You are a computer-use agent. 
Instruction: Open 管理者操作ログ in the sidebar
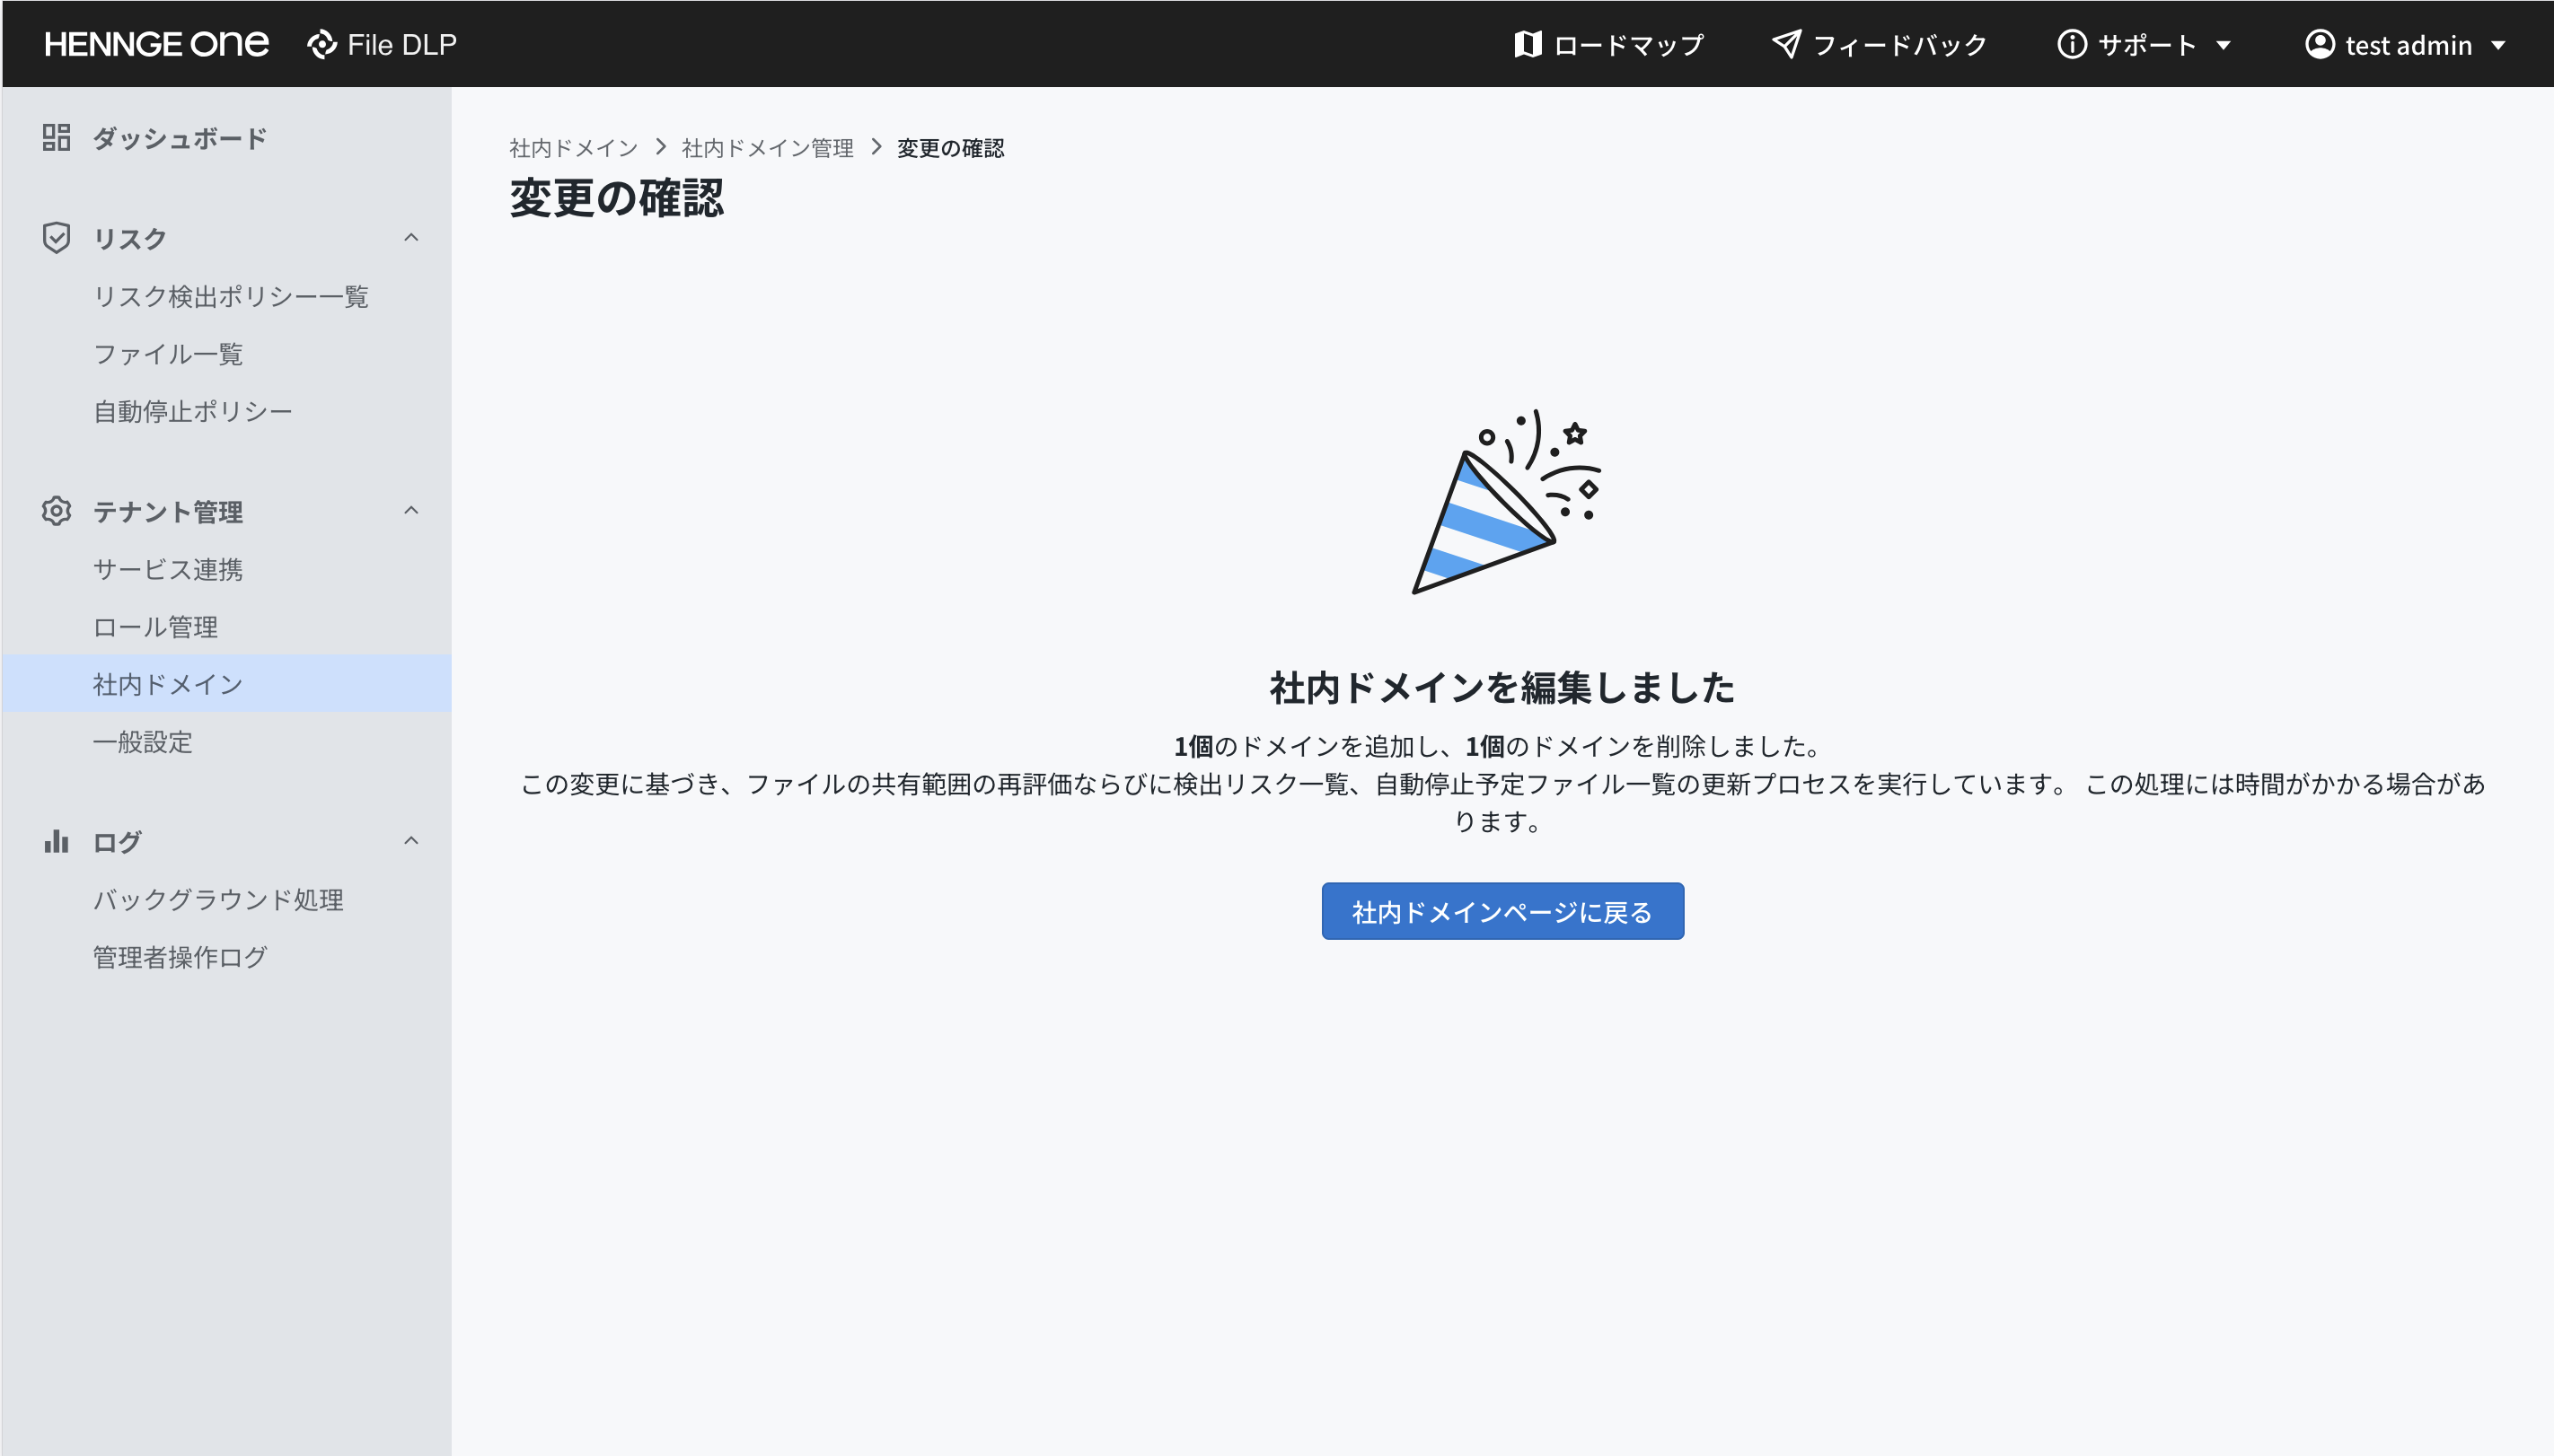click(181, 956)
